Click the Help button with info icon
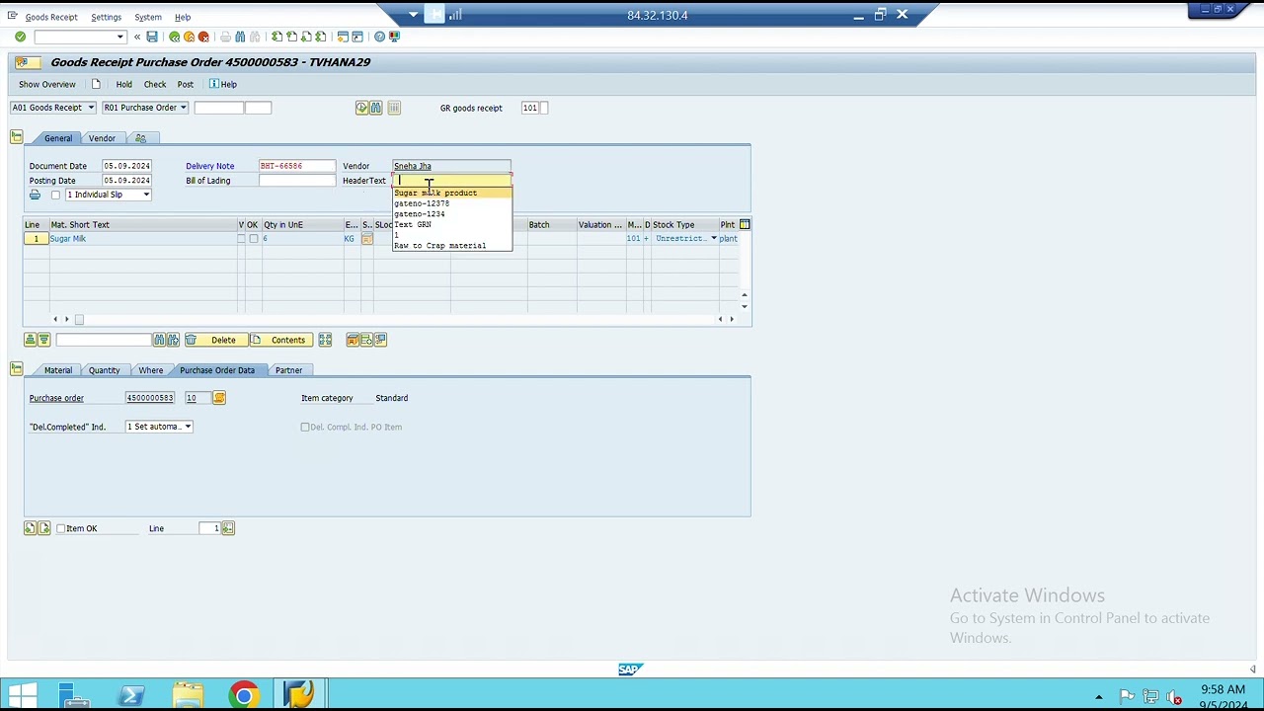 (x=222, y=84)
